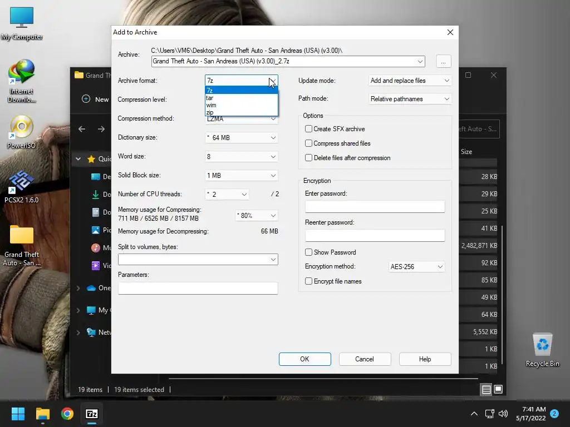Screen dimensions: 570x427
Task: Close the Add to Archive dialog
Action: pos(450,32)
